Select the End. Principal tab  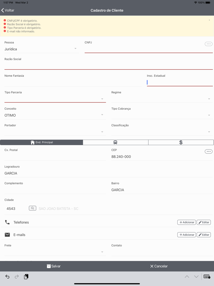[42, 142]
